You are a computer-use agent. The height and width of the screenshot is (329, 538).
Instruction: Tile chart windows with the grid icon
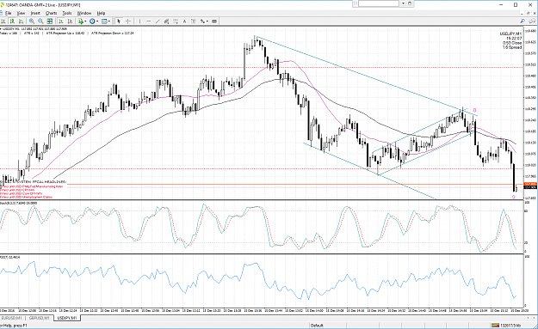coord(50,21)
